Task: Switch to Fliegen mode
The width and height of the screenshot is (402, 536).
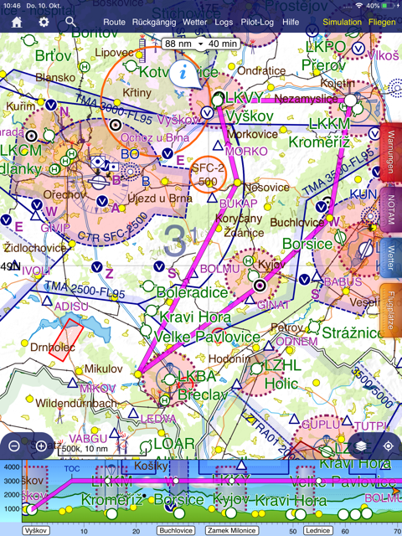Action: (382, 23)
